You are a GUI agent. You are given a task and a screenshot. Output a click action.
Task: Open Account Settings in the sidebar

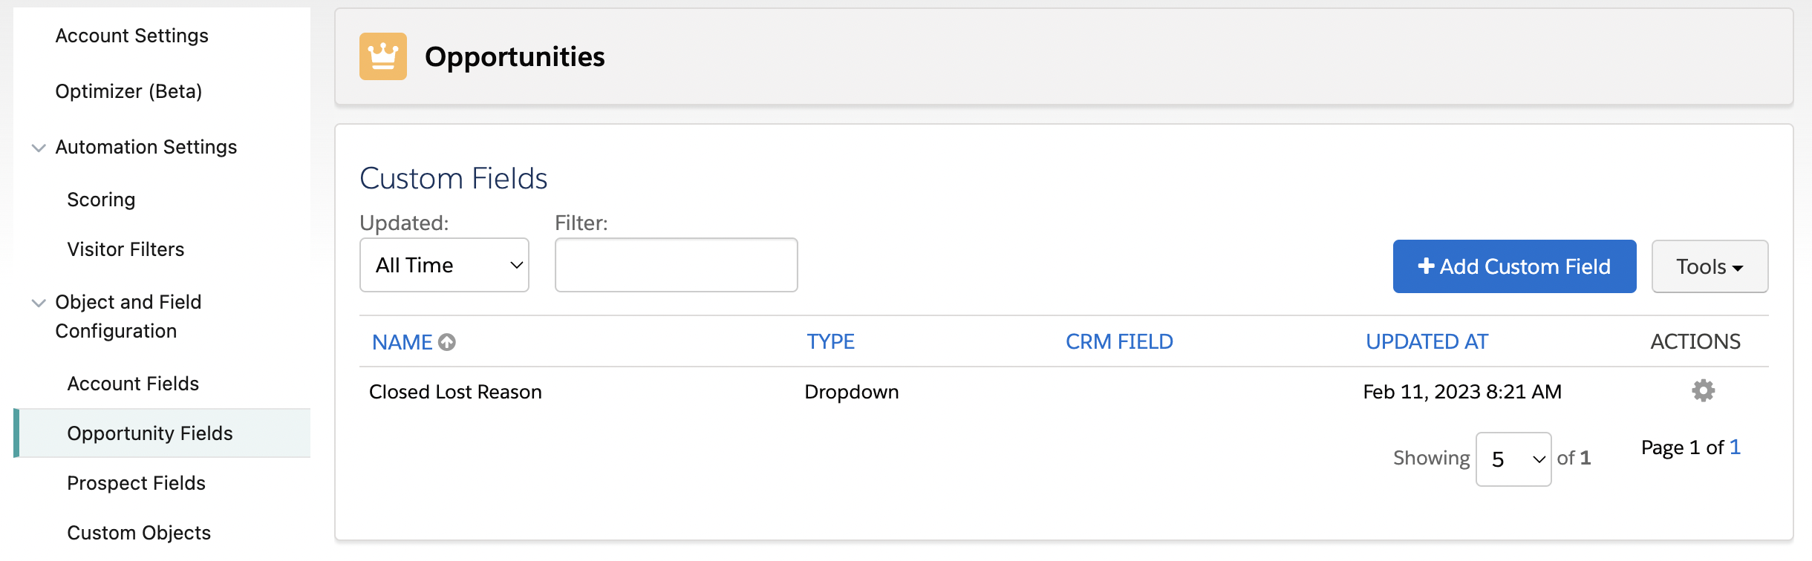(131, 36)
